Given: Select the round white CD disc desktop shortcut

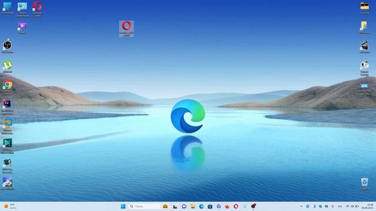Looking at the screenshot, I should tap(364, 68).
